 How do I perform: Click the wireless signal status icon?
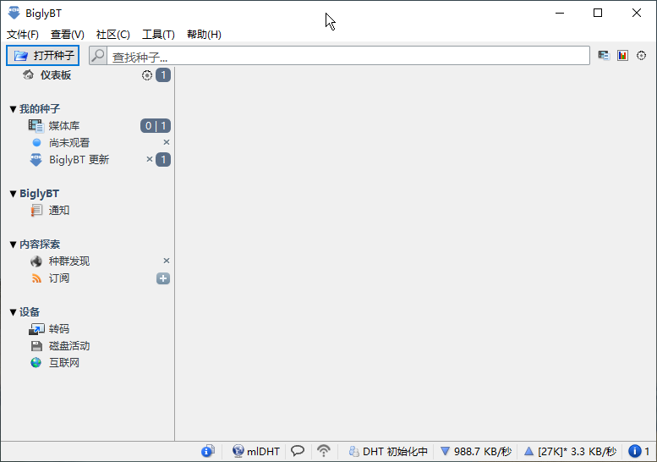tap(323, 451)
